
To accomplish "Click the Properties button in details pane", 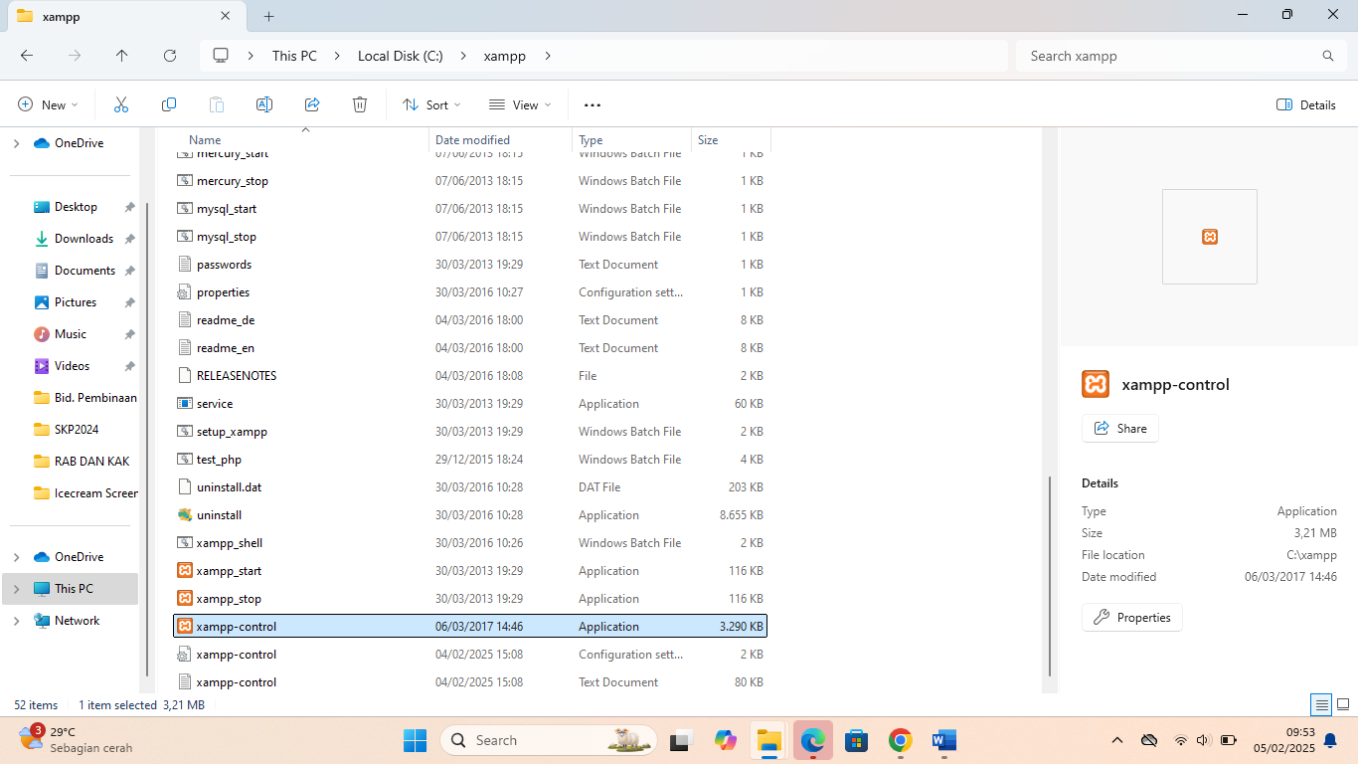I will tap(1131, 618).
